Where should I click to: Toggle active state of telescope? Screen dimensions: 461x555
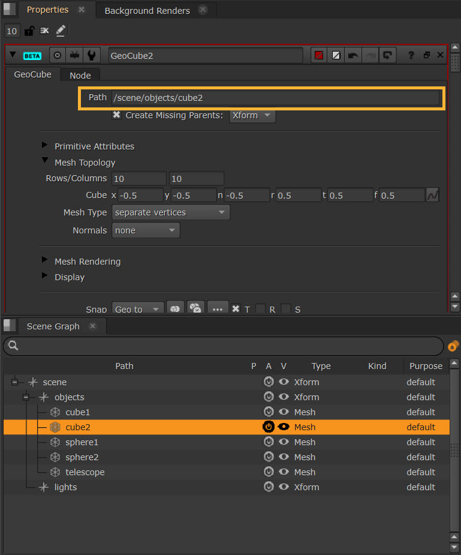[x=269, y=472]
